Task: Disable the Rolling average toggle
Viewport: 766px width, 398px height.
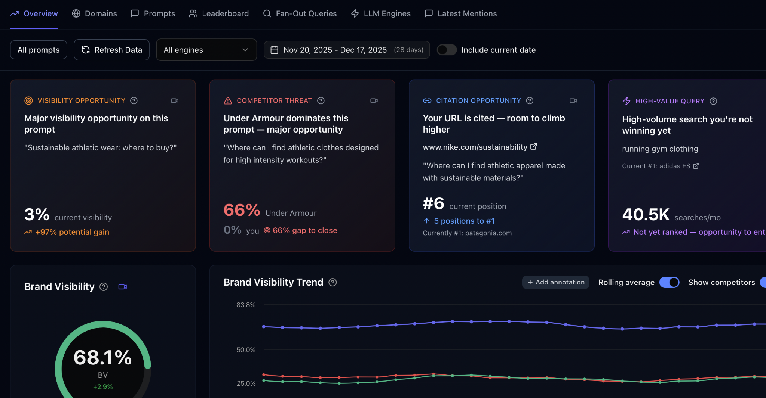Action: [x=670, y=282]
